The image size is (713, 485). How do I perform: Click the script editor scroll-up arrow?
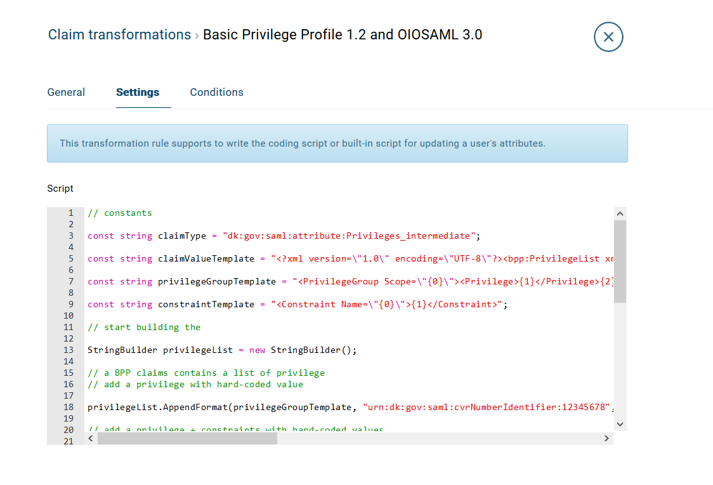click(x=620, y=214)
